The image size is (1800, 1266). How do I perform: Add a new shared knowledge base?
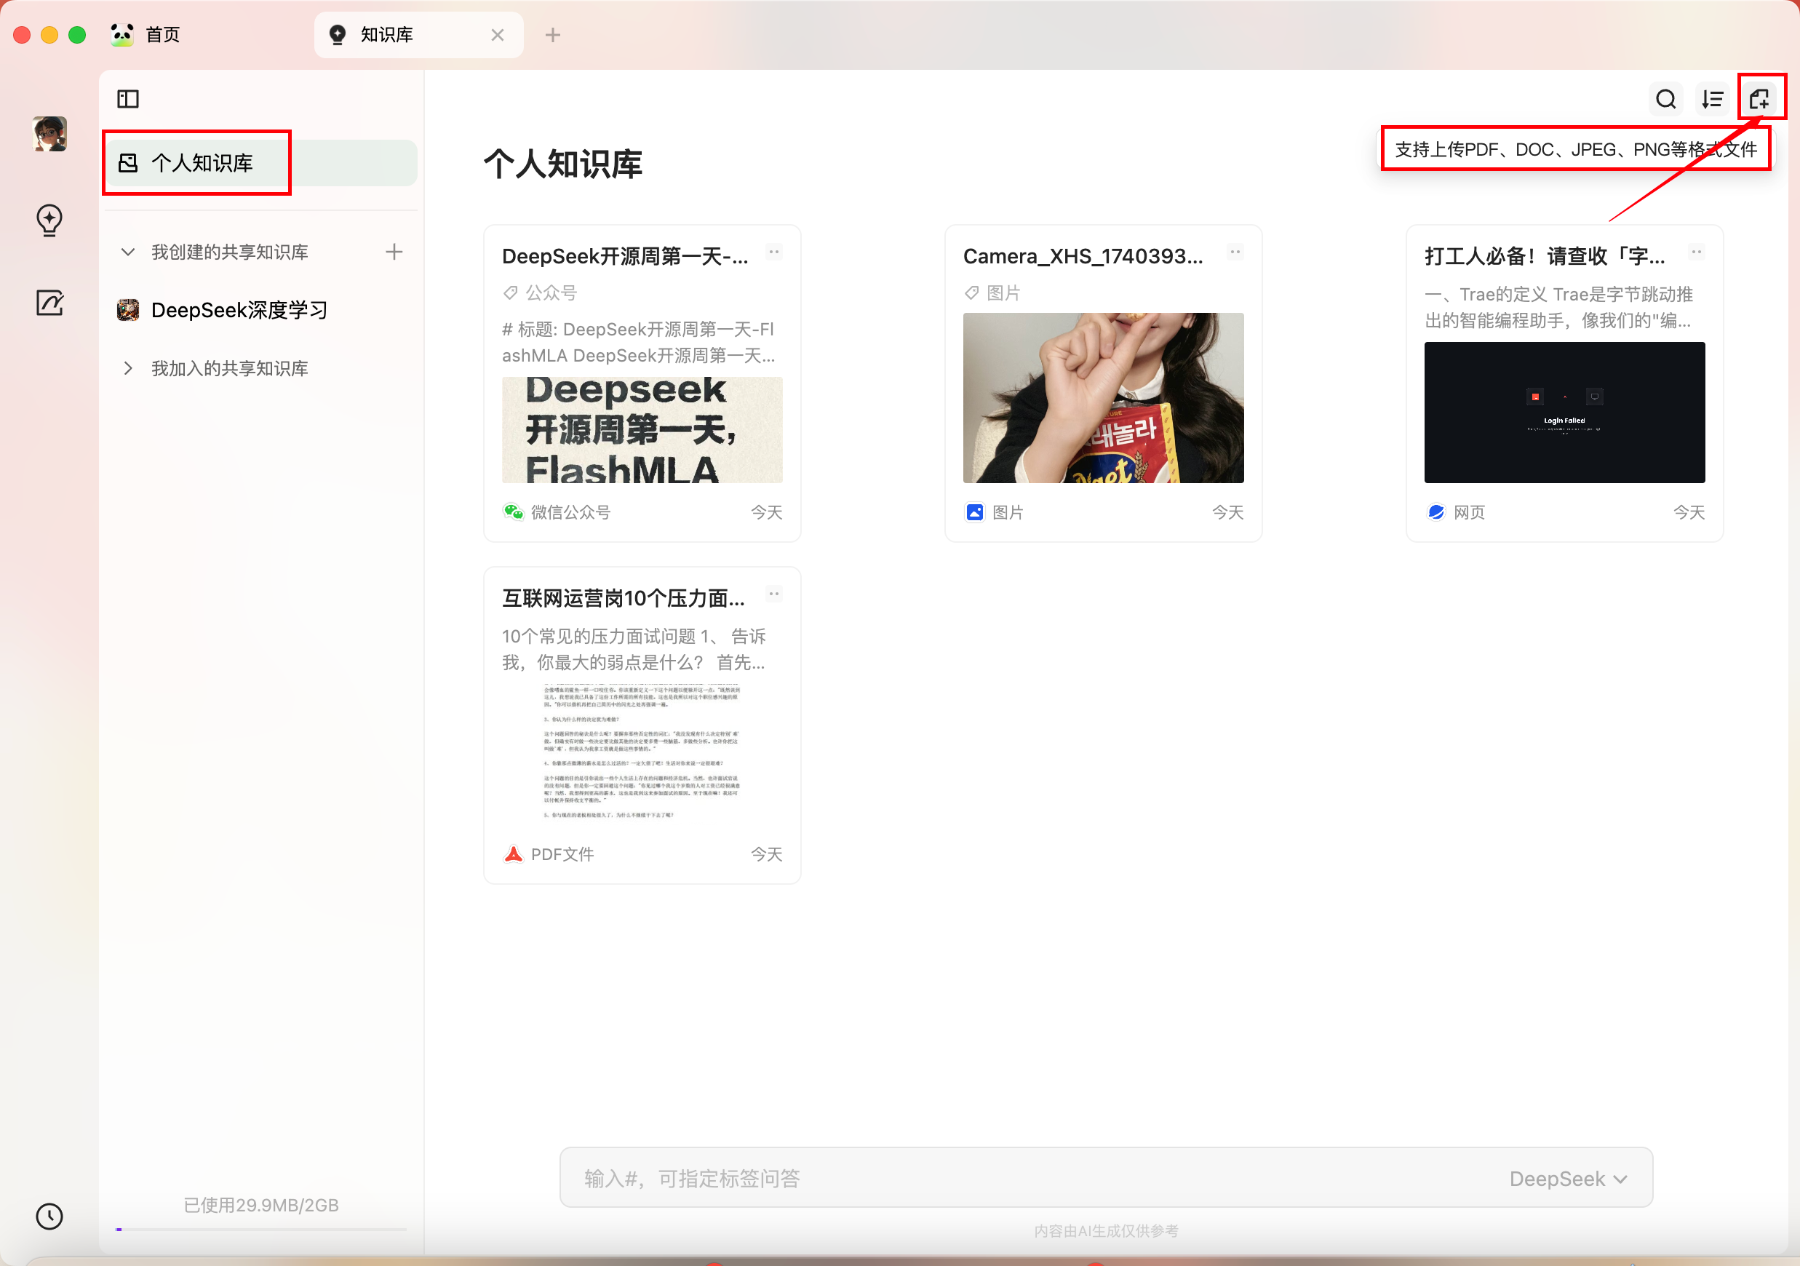pos(394,252)
